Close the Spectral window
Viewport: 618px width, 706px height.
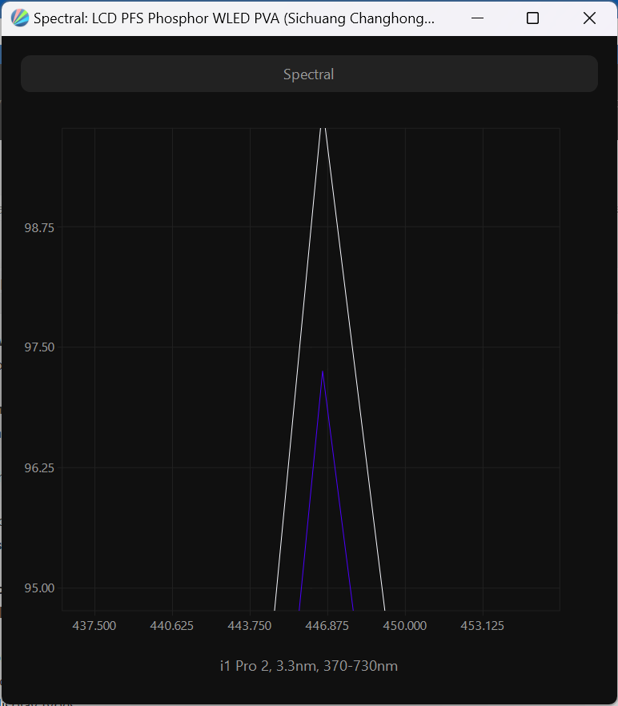(589, 18)
